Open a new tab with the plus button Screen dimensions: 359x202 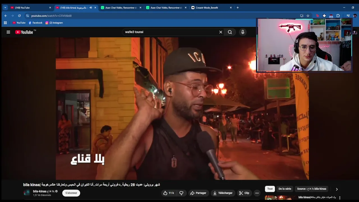238,8
